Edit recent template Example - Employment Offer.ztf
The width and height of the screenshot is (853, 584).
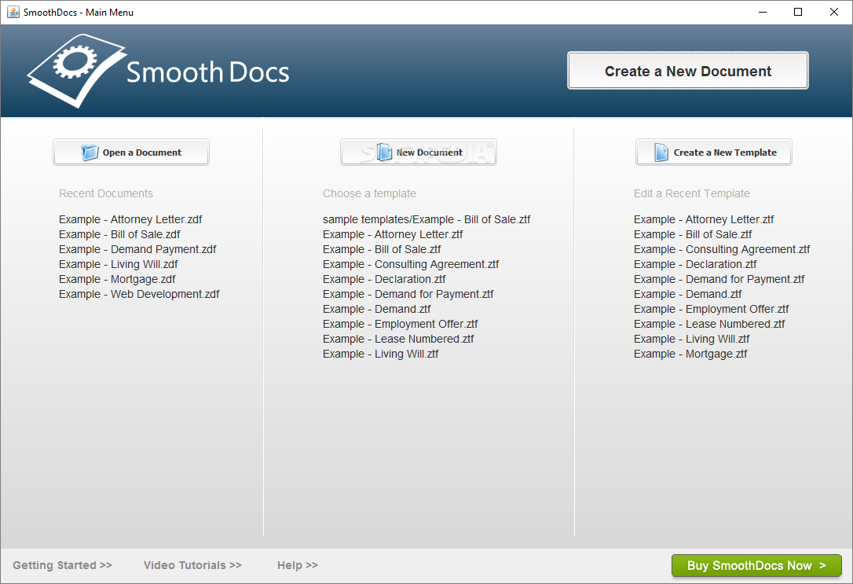712,309
